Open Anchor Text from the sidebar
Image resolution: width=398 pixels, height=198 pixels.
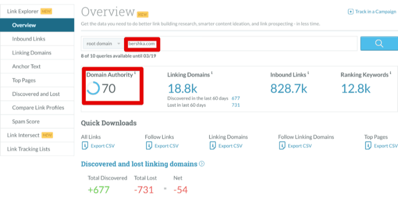(26, 66)
